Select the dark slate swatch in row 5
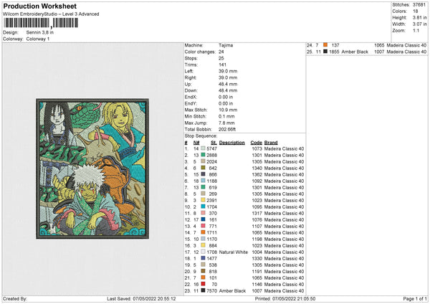This screenshot has height=304, width=430. coord(203,174)
